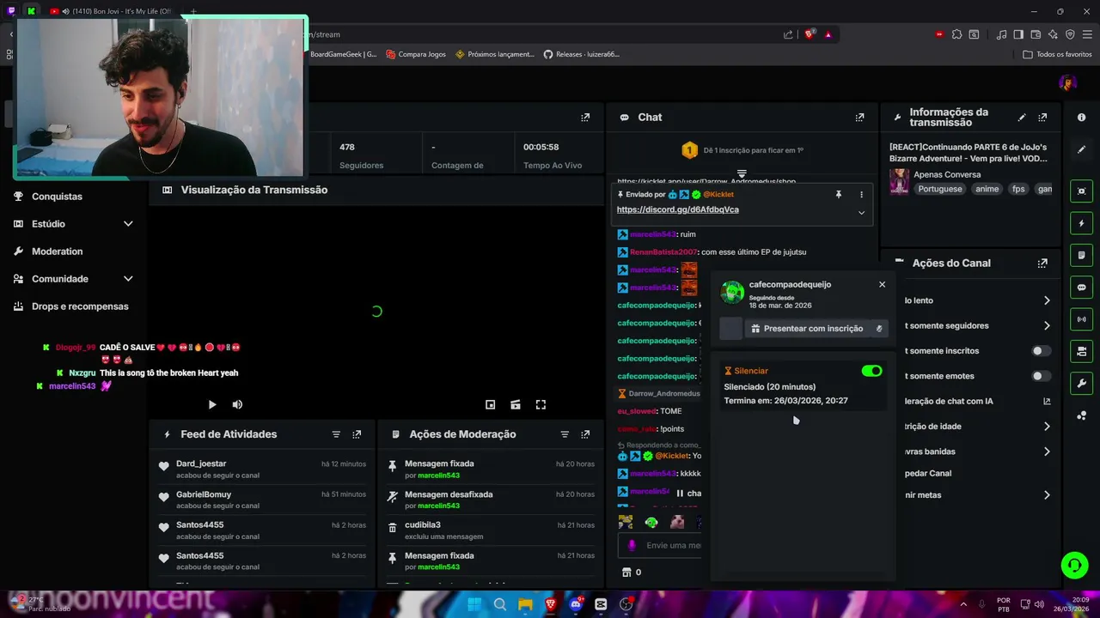Open Brave Shields icon in address bar
Screen dimensions: 1100x618
tap(810, 34)
